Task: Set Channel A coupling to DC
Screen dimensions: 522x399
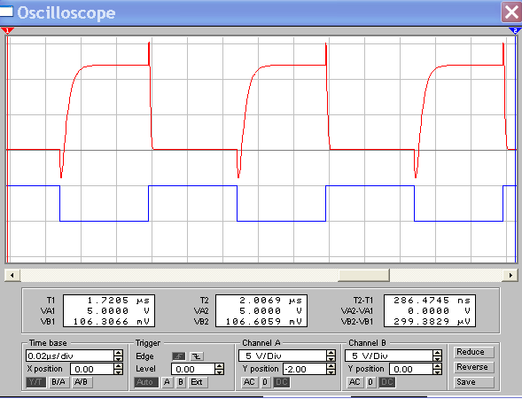Action: pyautogui.click(x=282, y=382)
